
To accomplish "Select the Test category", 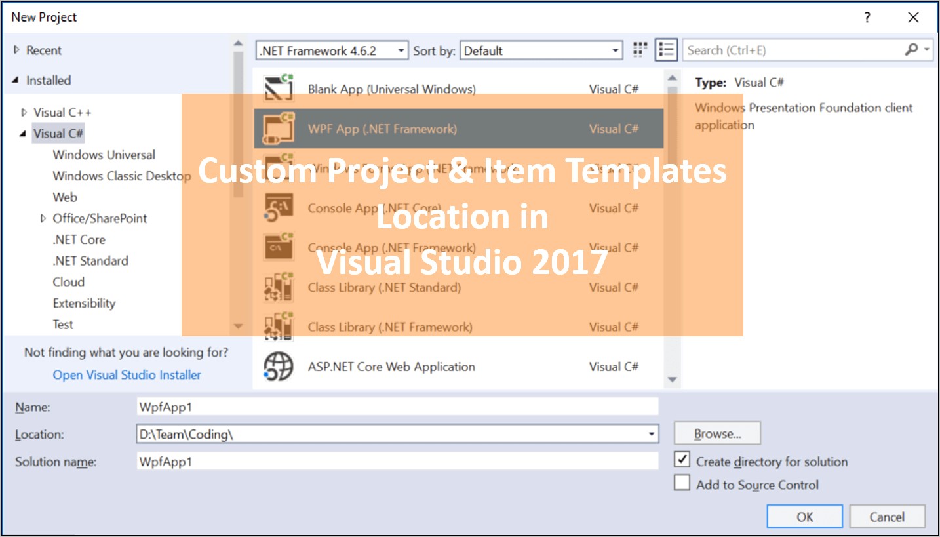I will (63, 324).
